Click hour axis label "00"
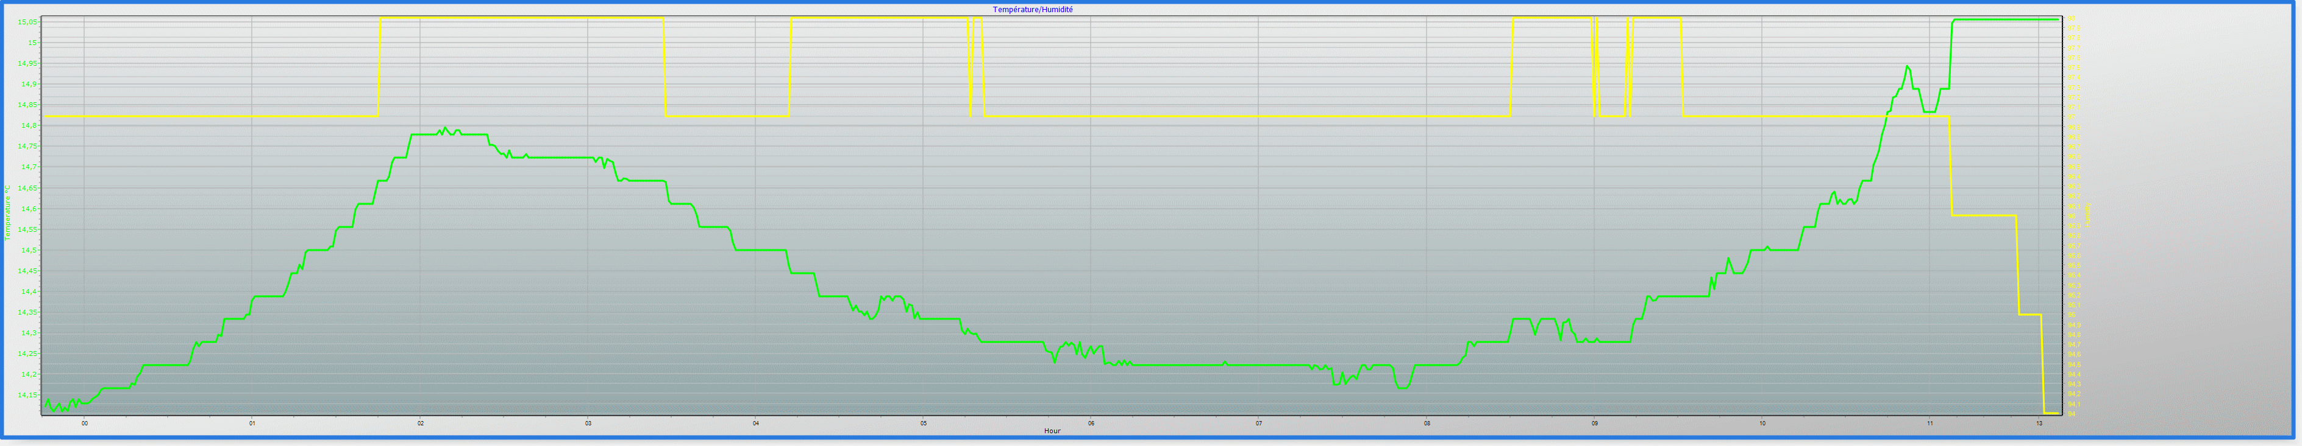This screenshot has height=446, width=2302. [x=85, y=423]
